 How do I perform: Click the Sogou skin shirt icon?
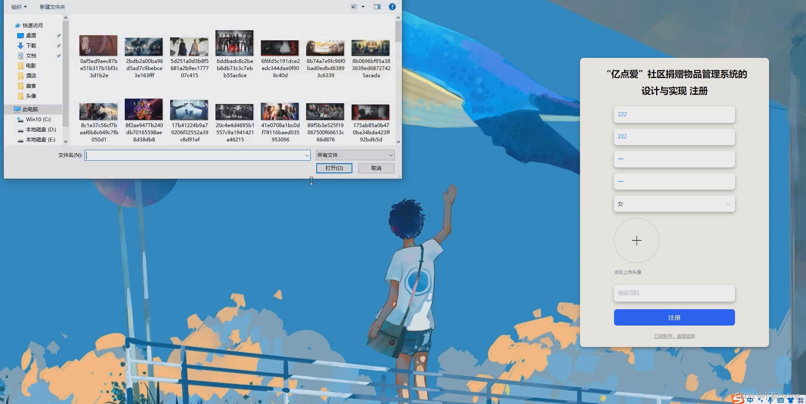pos(790,400)
